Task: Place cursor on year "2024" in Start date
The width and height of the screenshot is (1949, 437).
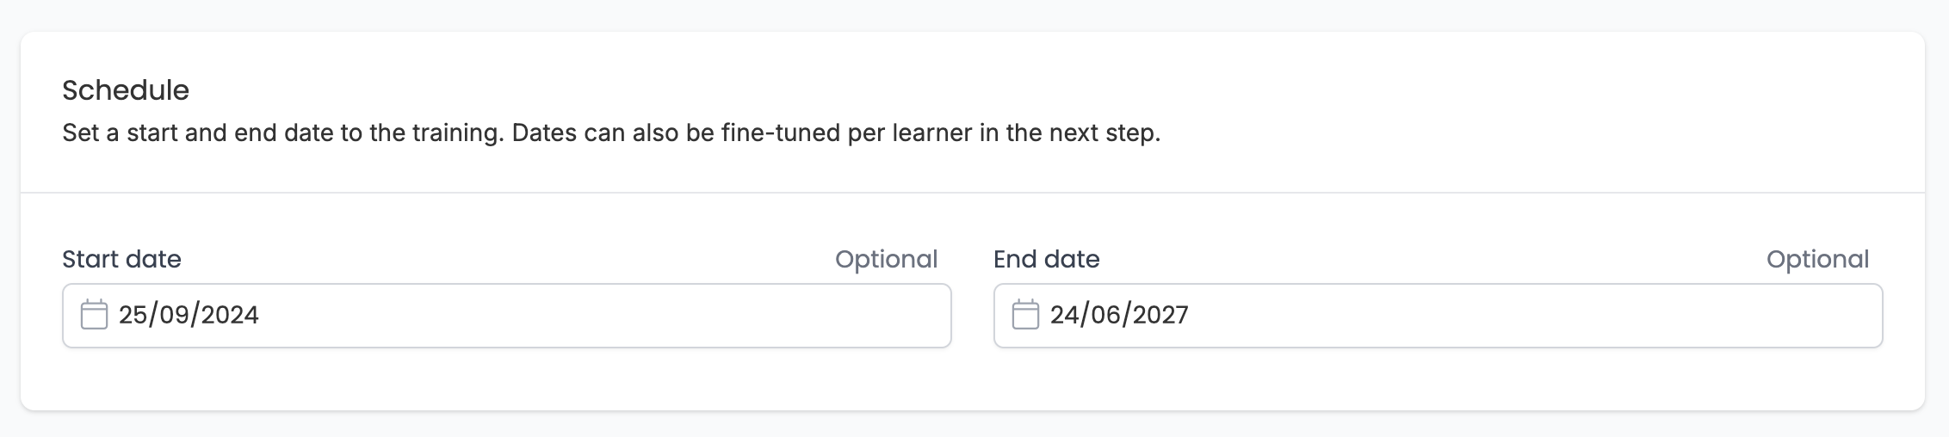Action: click(231, 315)
